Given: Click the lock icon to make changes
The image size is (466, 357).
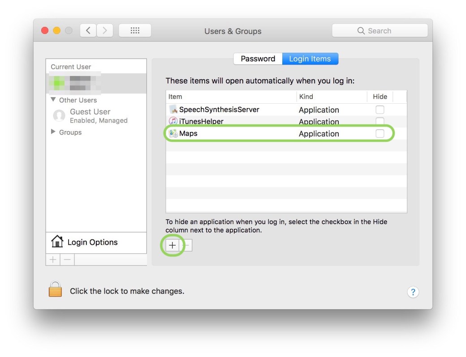Looking at the screenshot, I should pos(55,289).
